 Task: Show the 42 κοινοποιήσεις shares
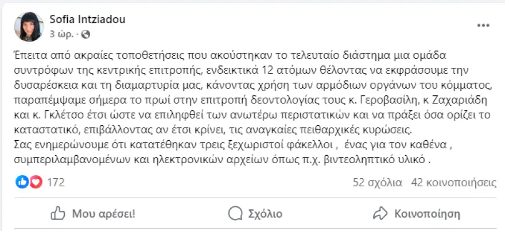(454, 183)
